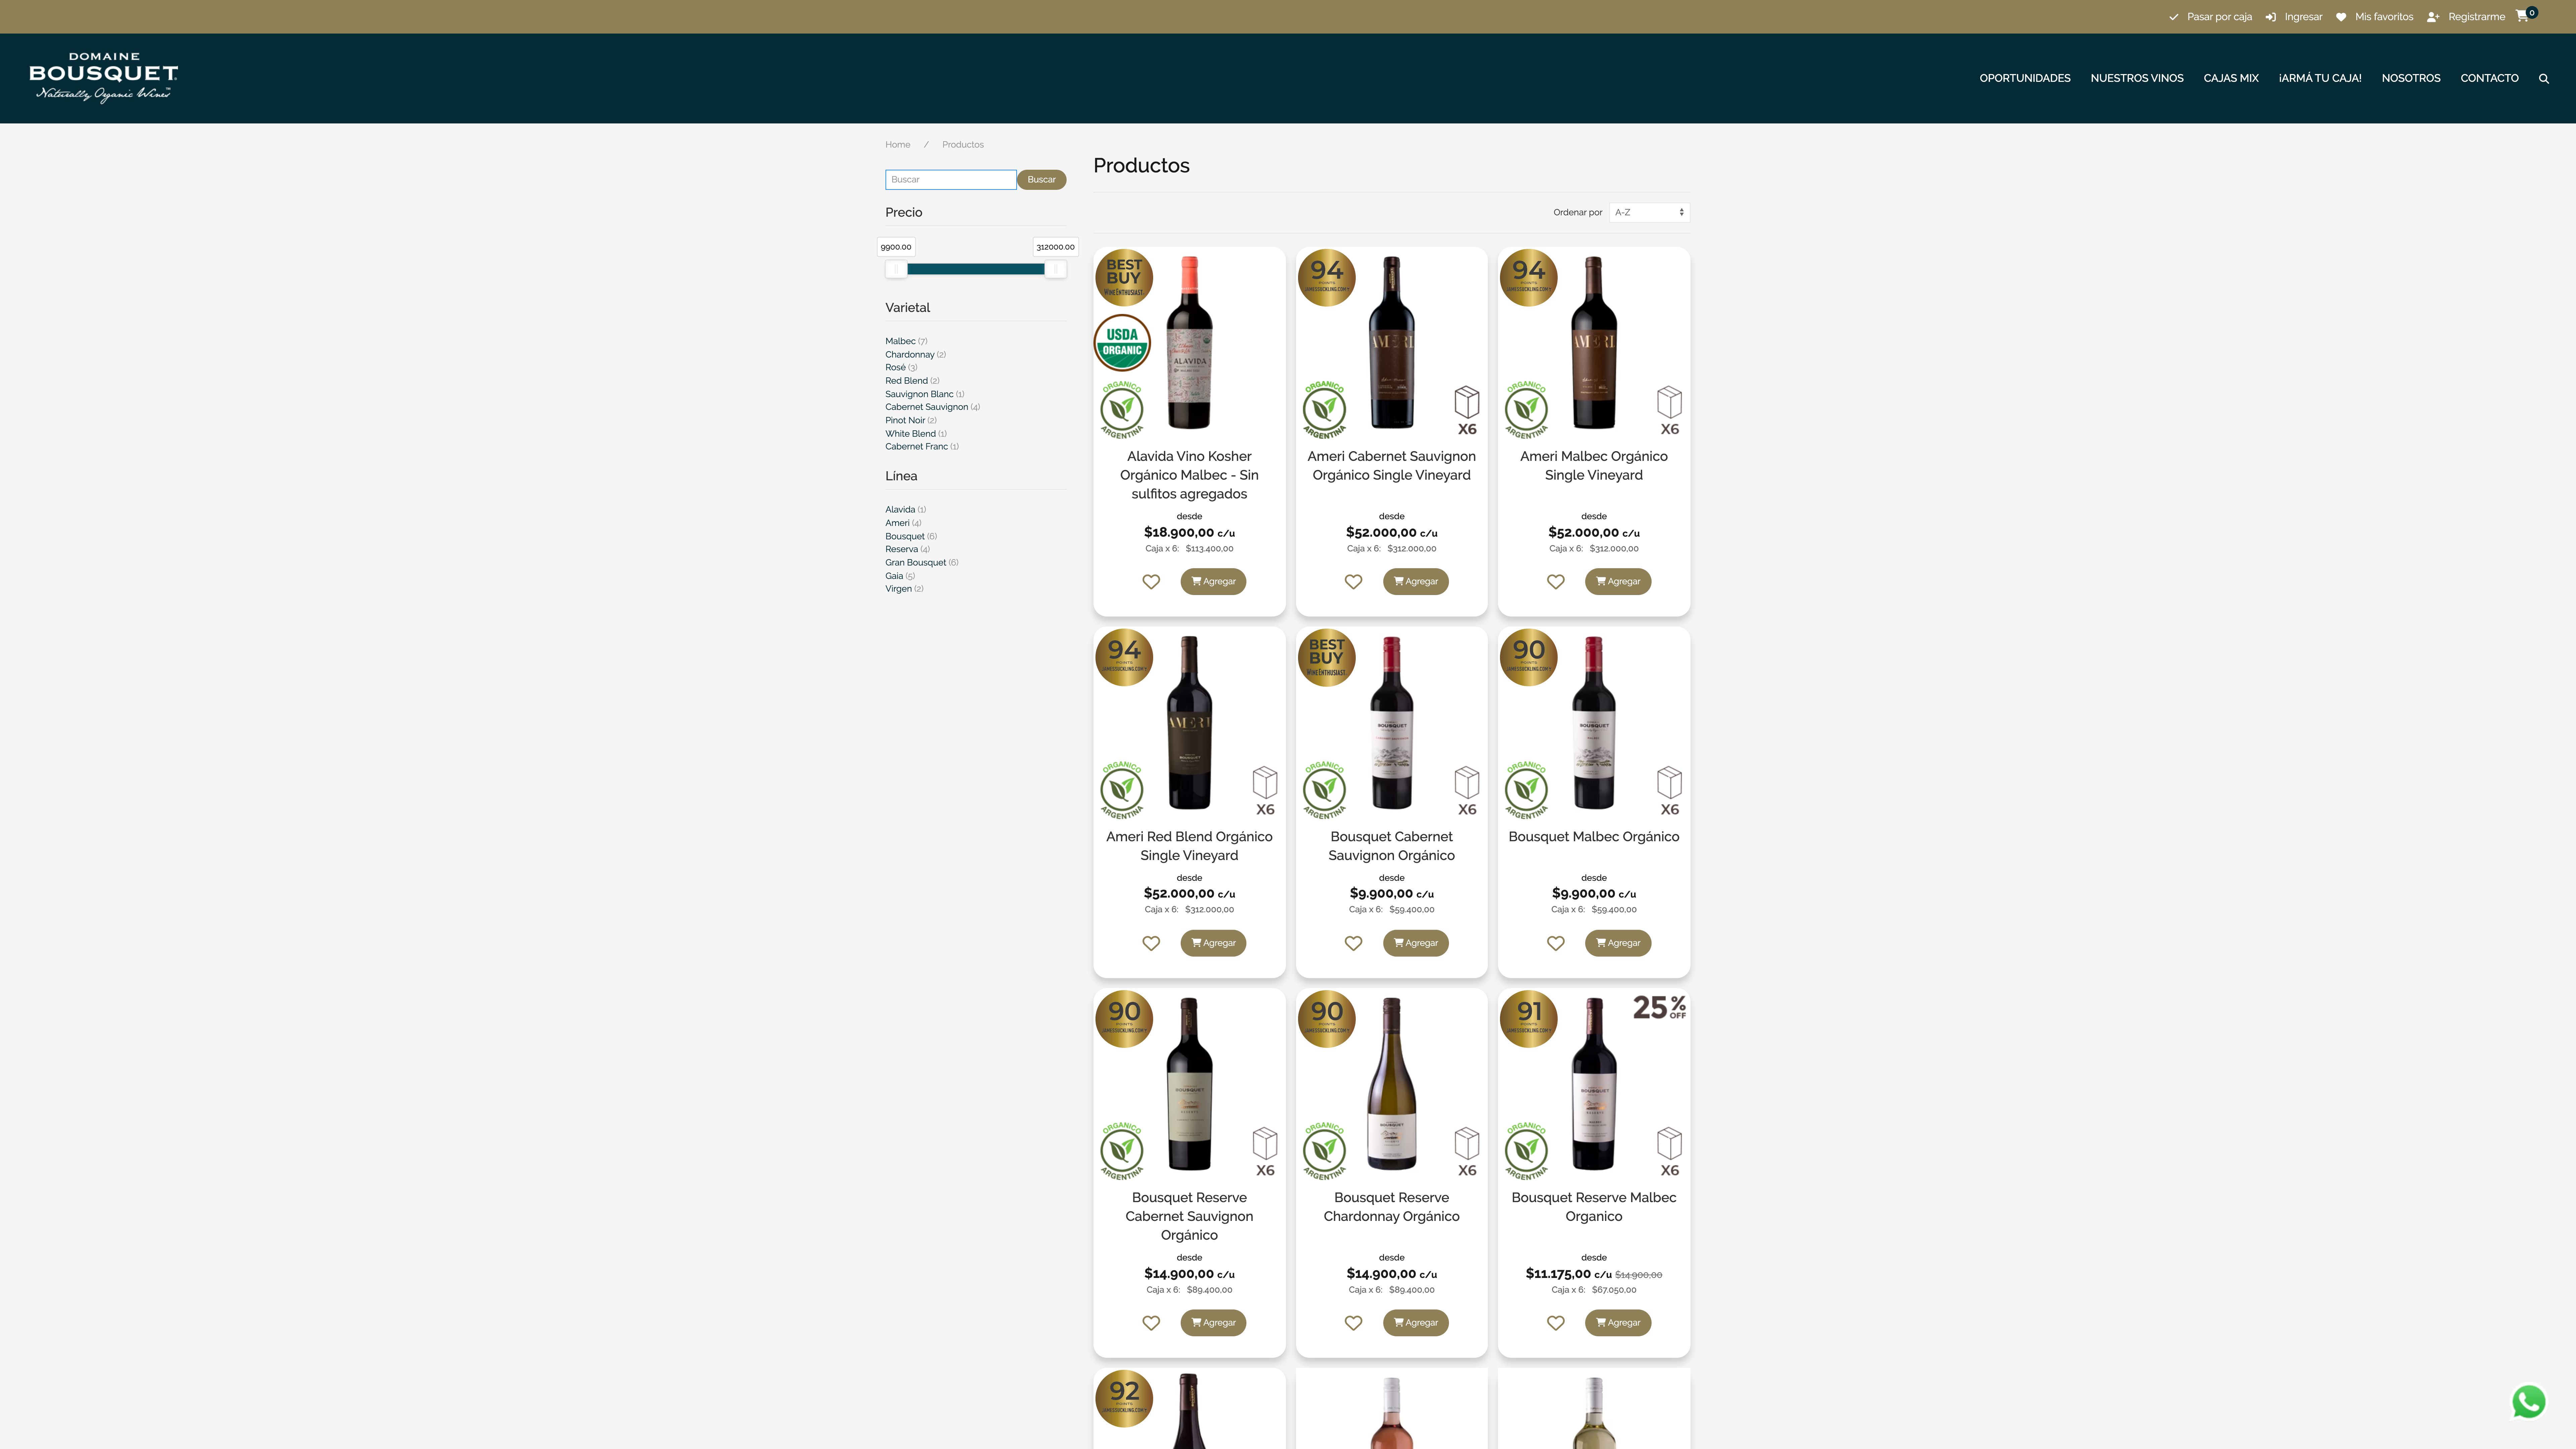
Task: Click Alavida wine bottle thumbnail
Action: [1189, 343]
